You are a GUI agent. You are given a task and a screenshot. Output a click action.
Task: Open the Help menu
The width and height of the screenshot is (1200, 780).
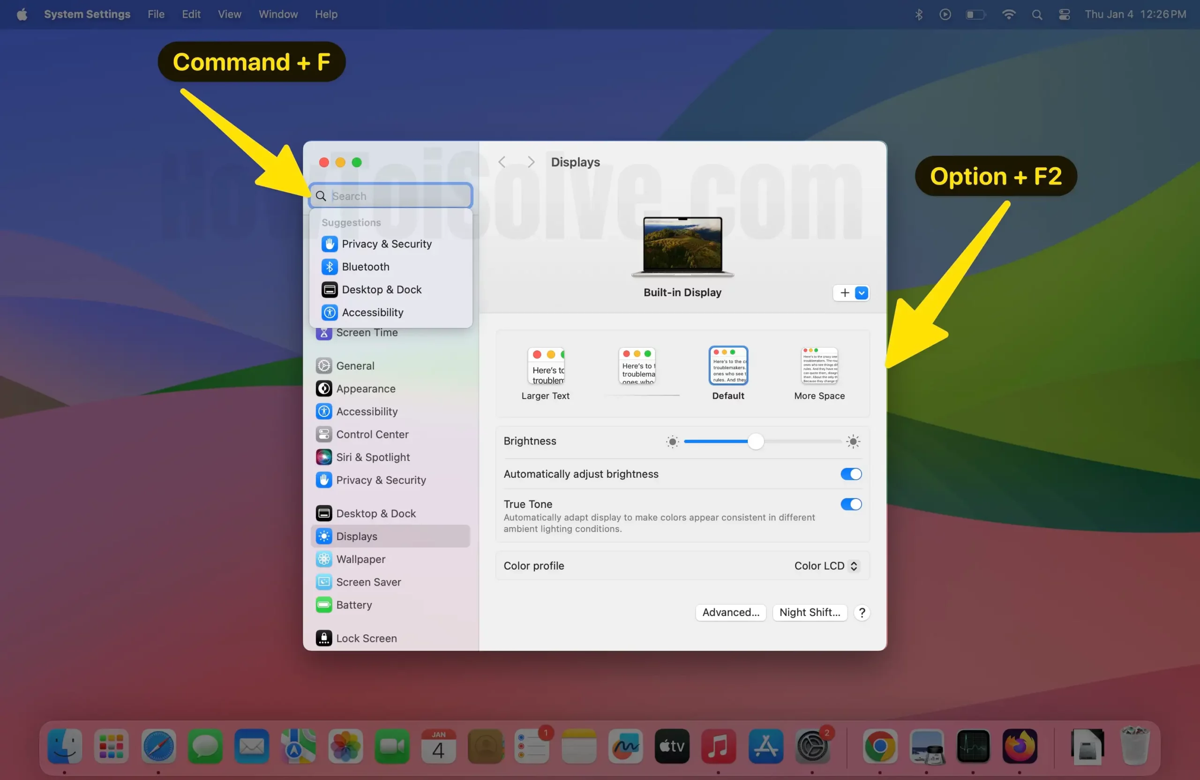(326, 14)
